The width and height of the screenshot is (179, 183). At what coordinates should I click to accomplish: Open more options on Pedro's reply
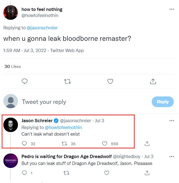click(172, 157)
